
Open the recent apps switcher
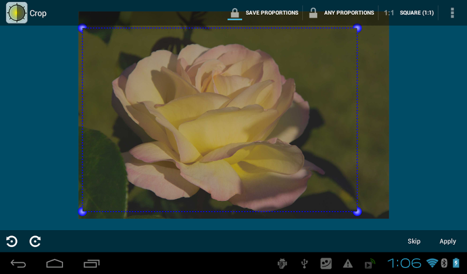coord(92,263)
